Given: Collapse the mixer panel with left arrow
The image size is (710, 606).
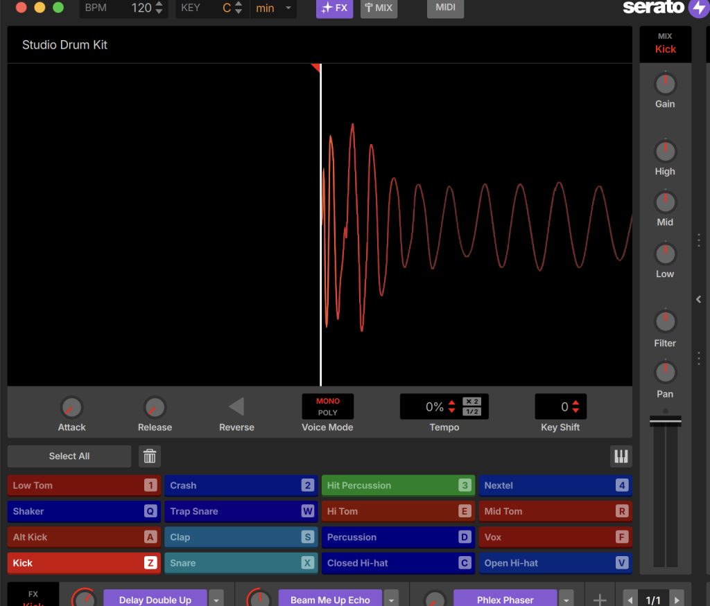Looking at the screenshot, I should tap(698, 299).
